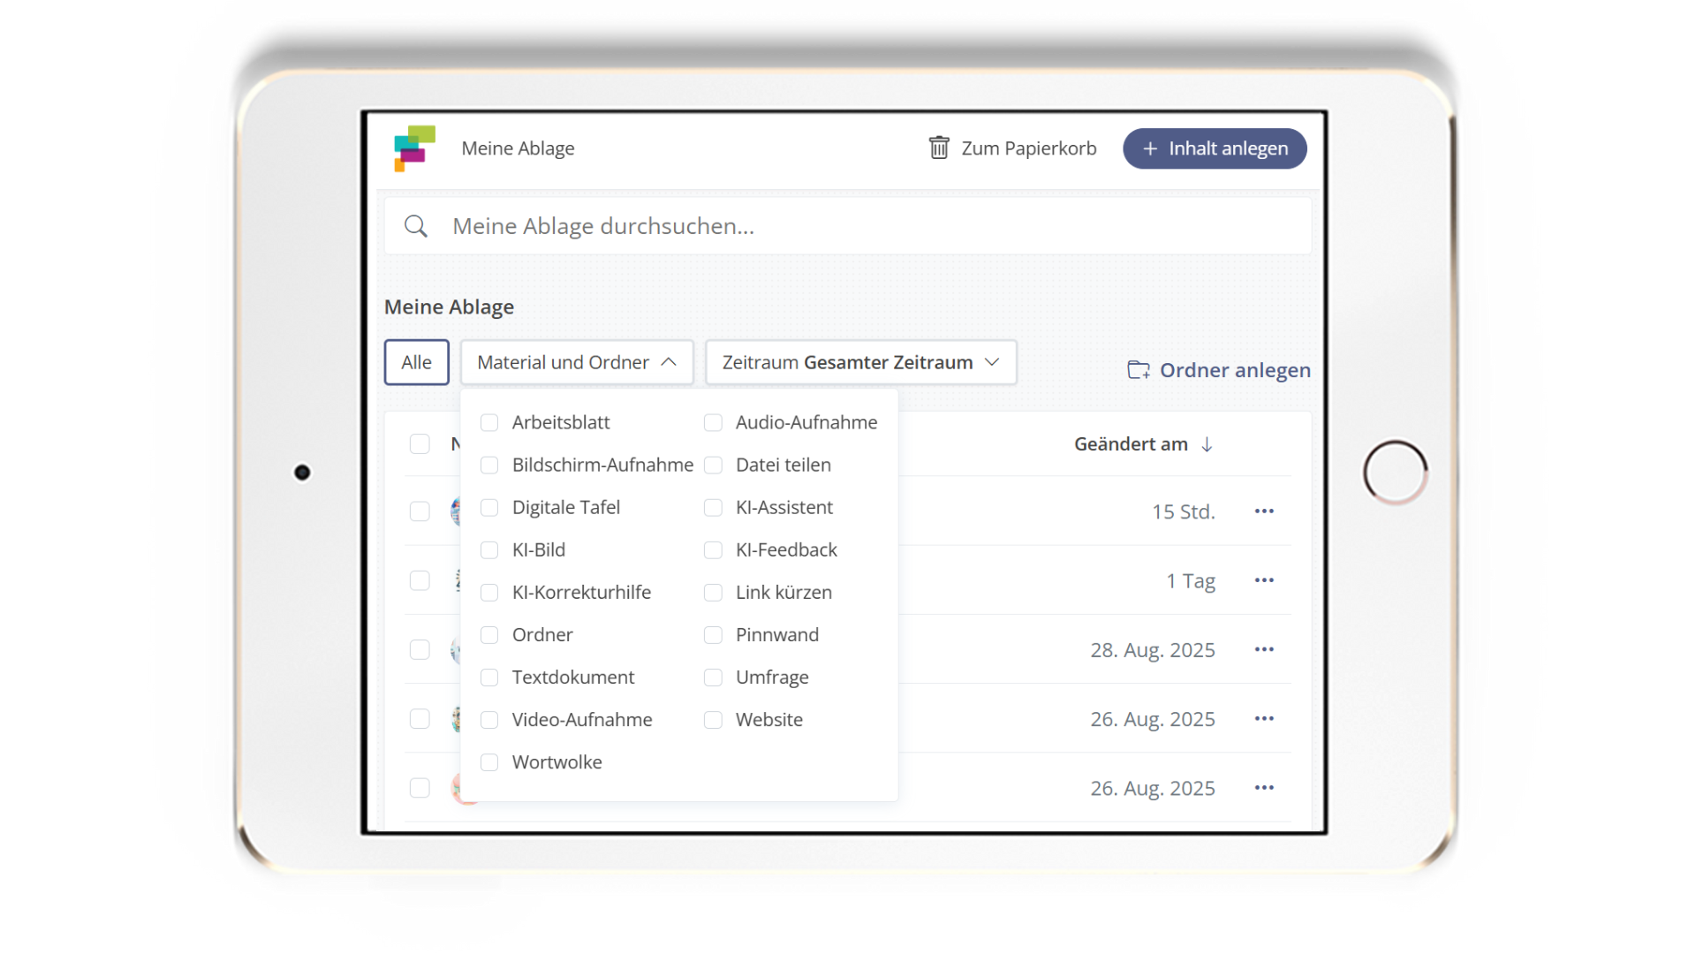This screenshot has width=1696, height=954.
Task: Toggle the select-all checkbox in table header
Action: point(420,444)
